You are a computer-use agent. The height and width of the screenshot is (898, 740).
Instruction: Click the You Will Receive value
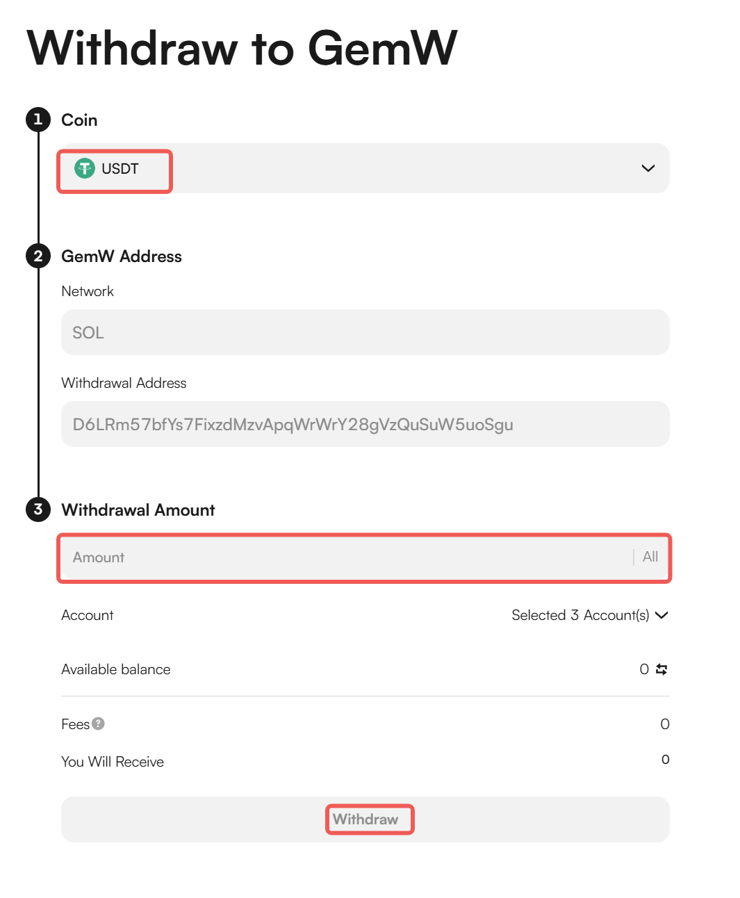click(x=665, y=760)
